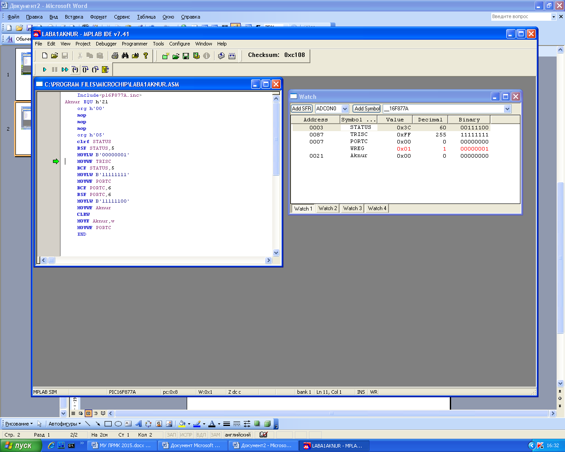565x452 pixels.
Task: Click the Build All icon
Action: point(232,56)
